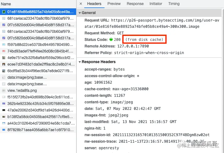Viewport: 224px width, 153px height.
Task: Select request 8f7828b71aea4056a6bb7ae1c6f7910
Action: coord(38,130)
